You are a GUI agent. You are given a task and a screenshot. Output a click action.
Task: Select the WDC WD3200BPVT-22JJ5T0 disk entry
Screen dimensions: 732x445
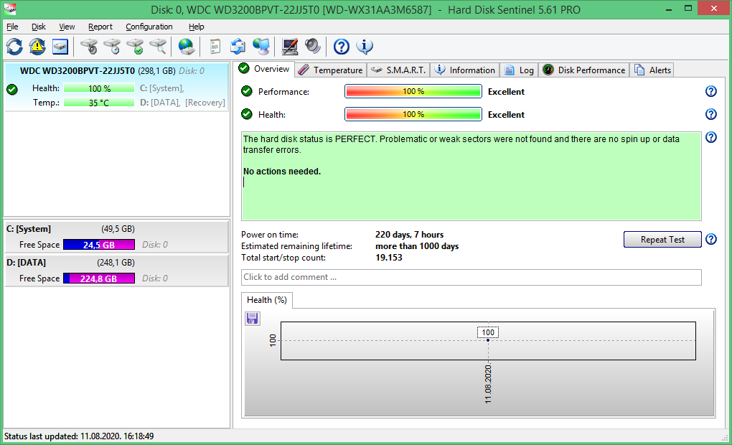click(116, 87)
